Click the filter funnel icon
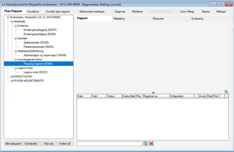 pyautogui.click(x=145, y=144)
